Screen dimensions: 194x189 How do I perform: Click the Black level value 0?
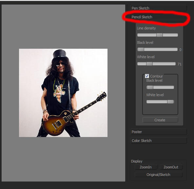pos(180,50)
